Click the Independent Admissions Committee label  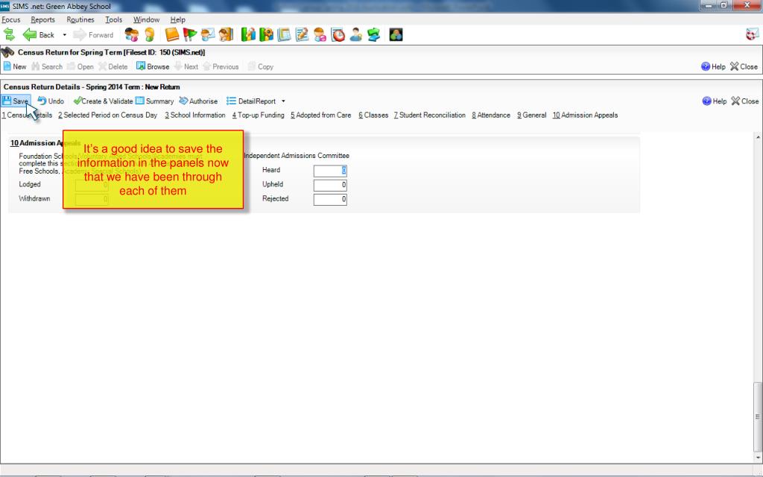[297, 156]
